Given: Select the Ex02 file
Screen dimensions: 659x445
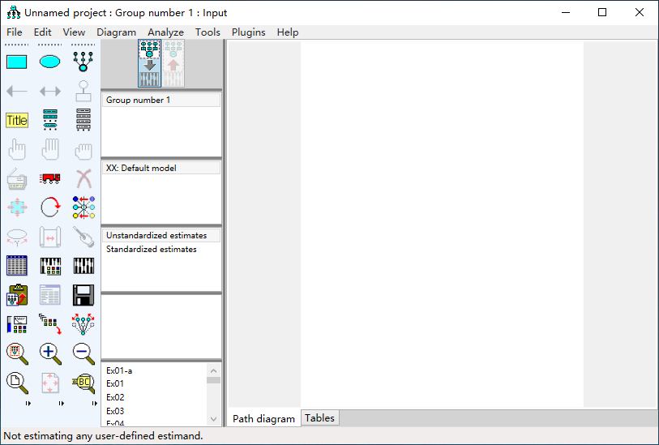Looking at the screenshot, I should pos(115,397).
